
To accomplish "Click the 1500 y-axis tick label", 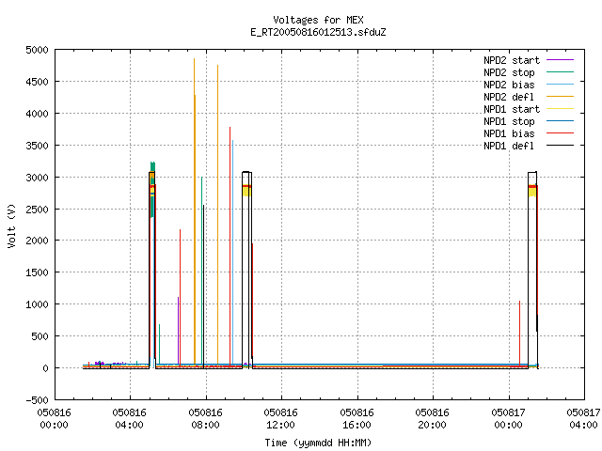I will tap(37, 272).
